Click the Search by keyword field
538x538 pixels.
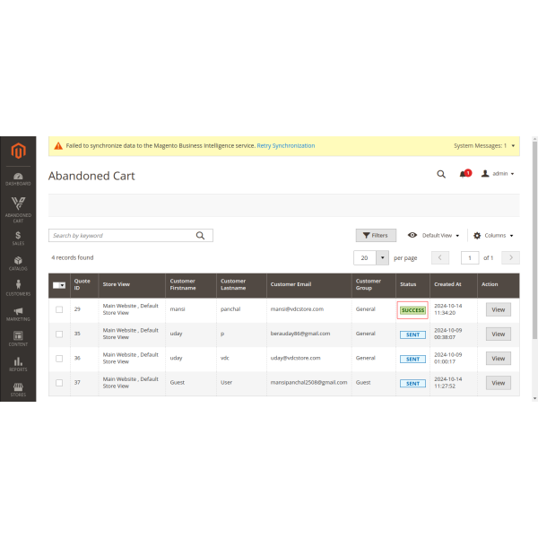point(121,235)
